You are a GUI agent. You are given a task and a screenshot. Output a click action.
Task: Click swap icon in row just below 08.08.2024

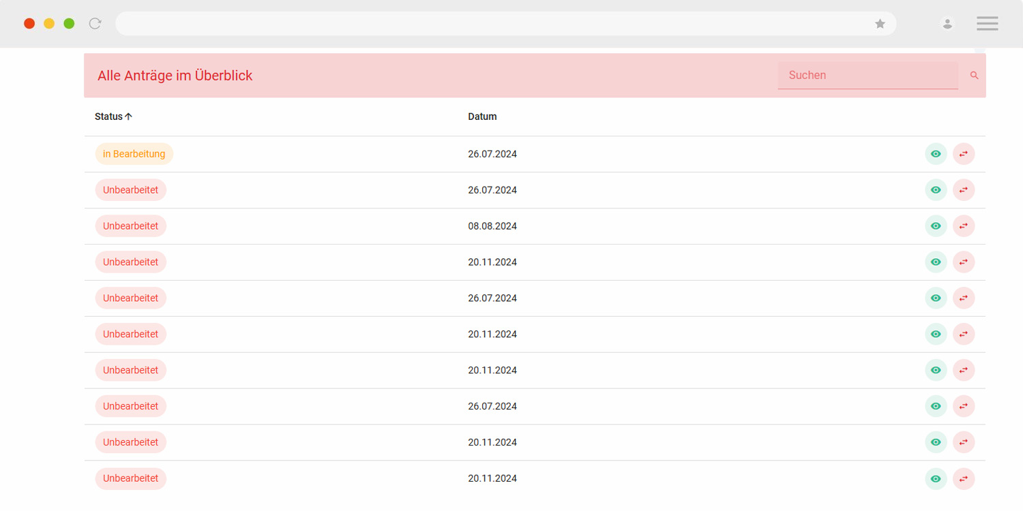coord(964,262)
